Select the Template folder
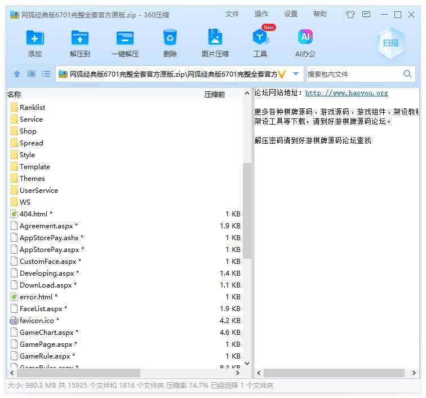 pos(30,167)
